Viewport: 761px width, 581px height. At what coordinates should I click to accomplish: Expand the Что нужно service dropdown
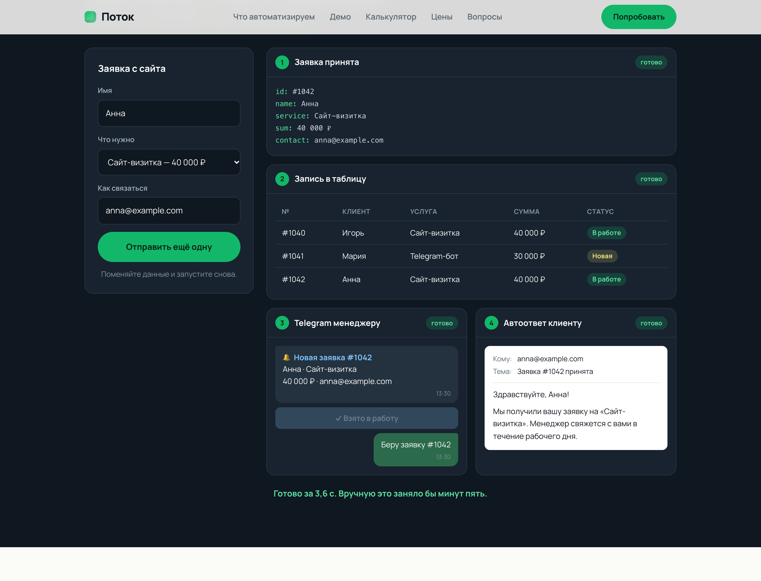click(169, 162)
